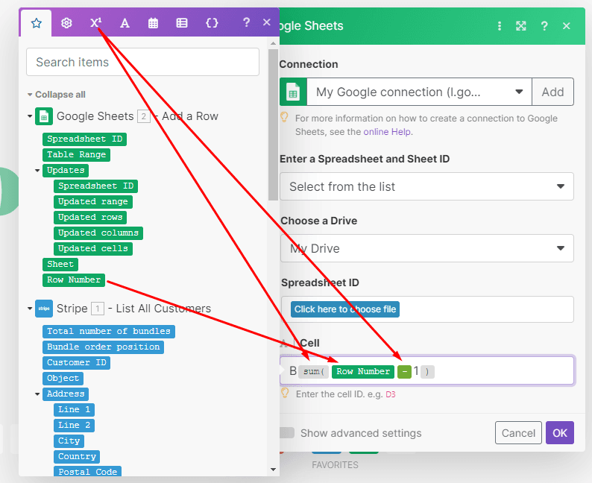Collapse the Updates collection
Image resolution: width=592 pixels, height=483 pixels.
(37, 171)
